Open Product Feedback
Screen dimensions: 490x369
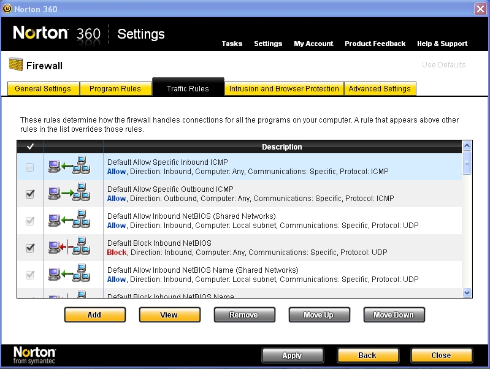point(375,44)
